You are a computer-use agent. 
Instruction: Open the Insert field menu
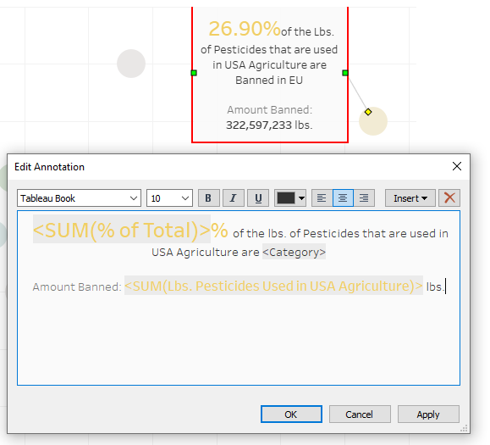pyautogui.click(x=410, y=198)
